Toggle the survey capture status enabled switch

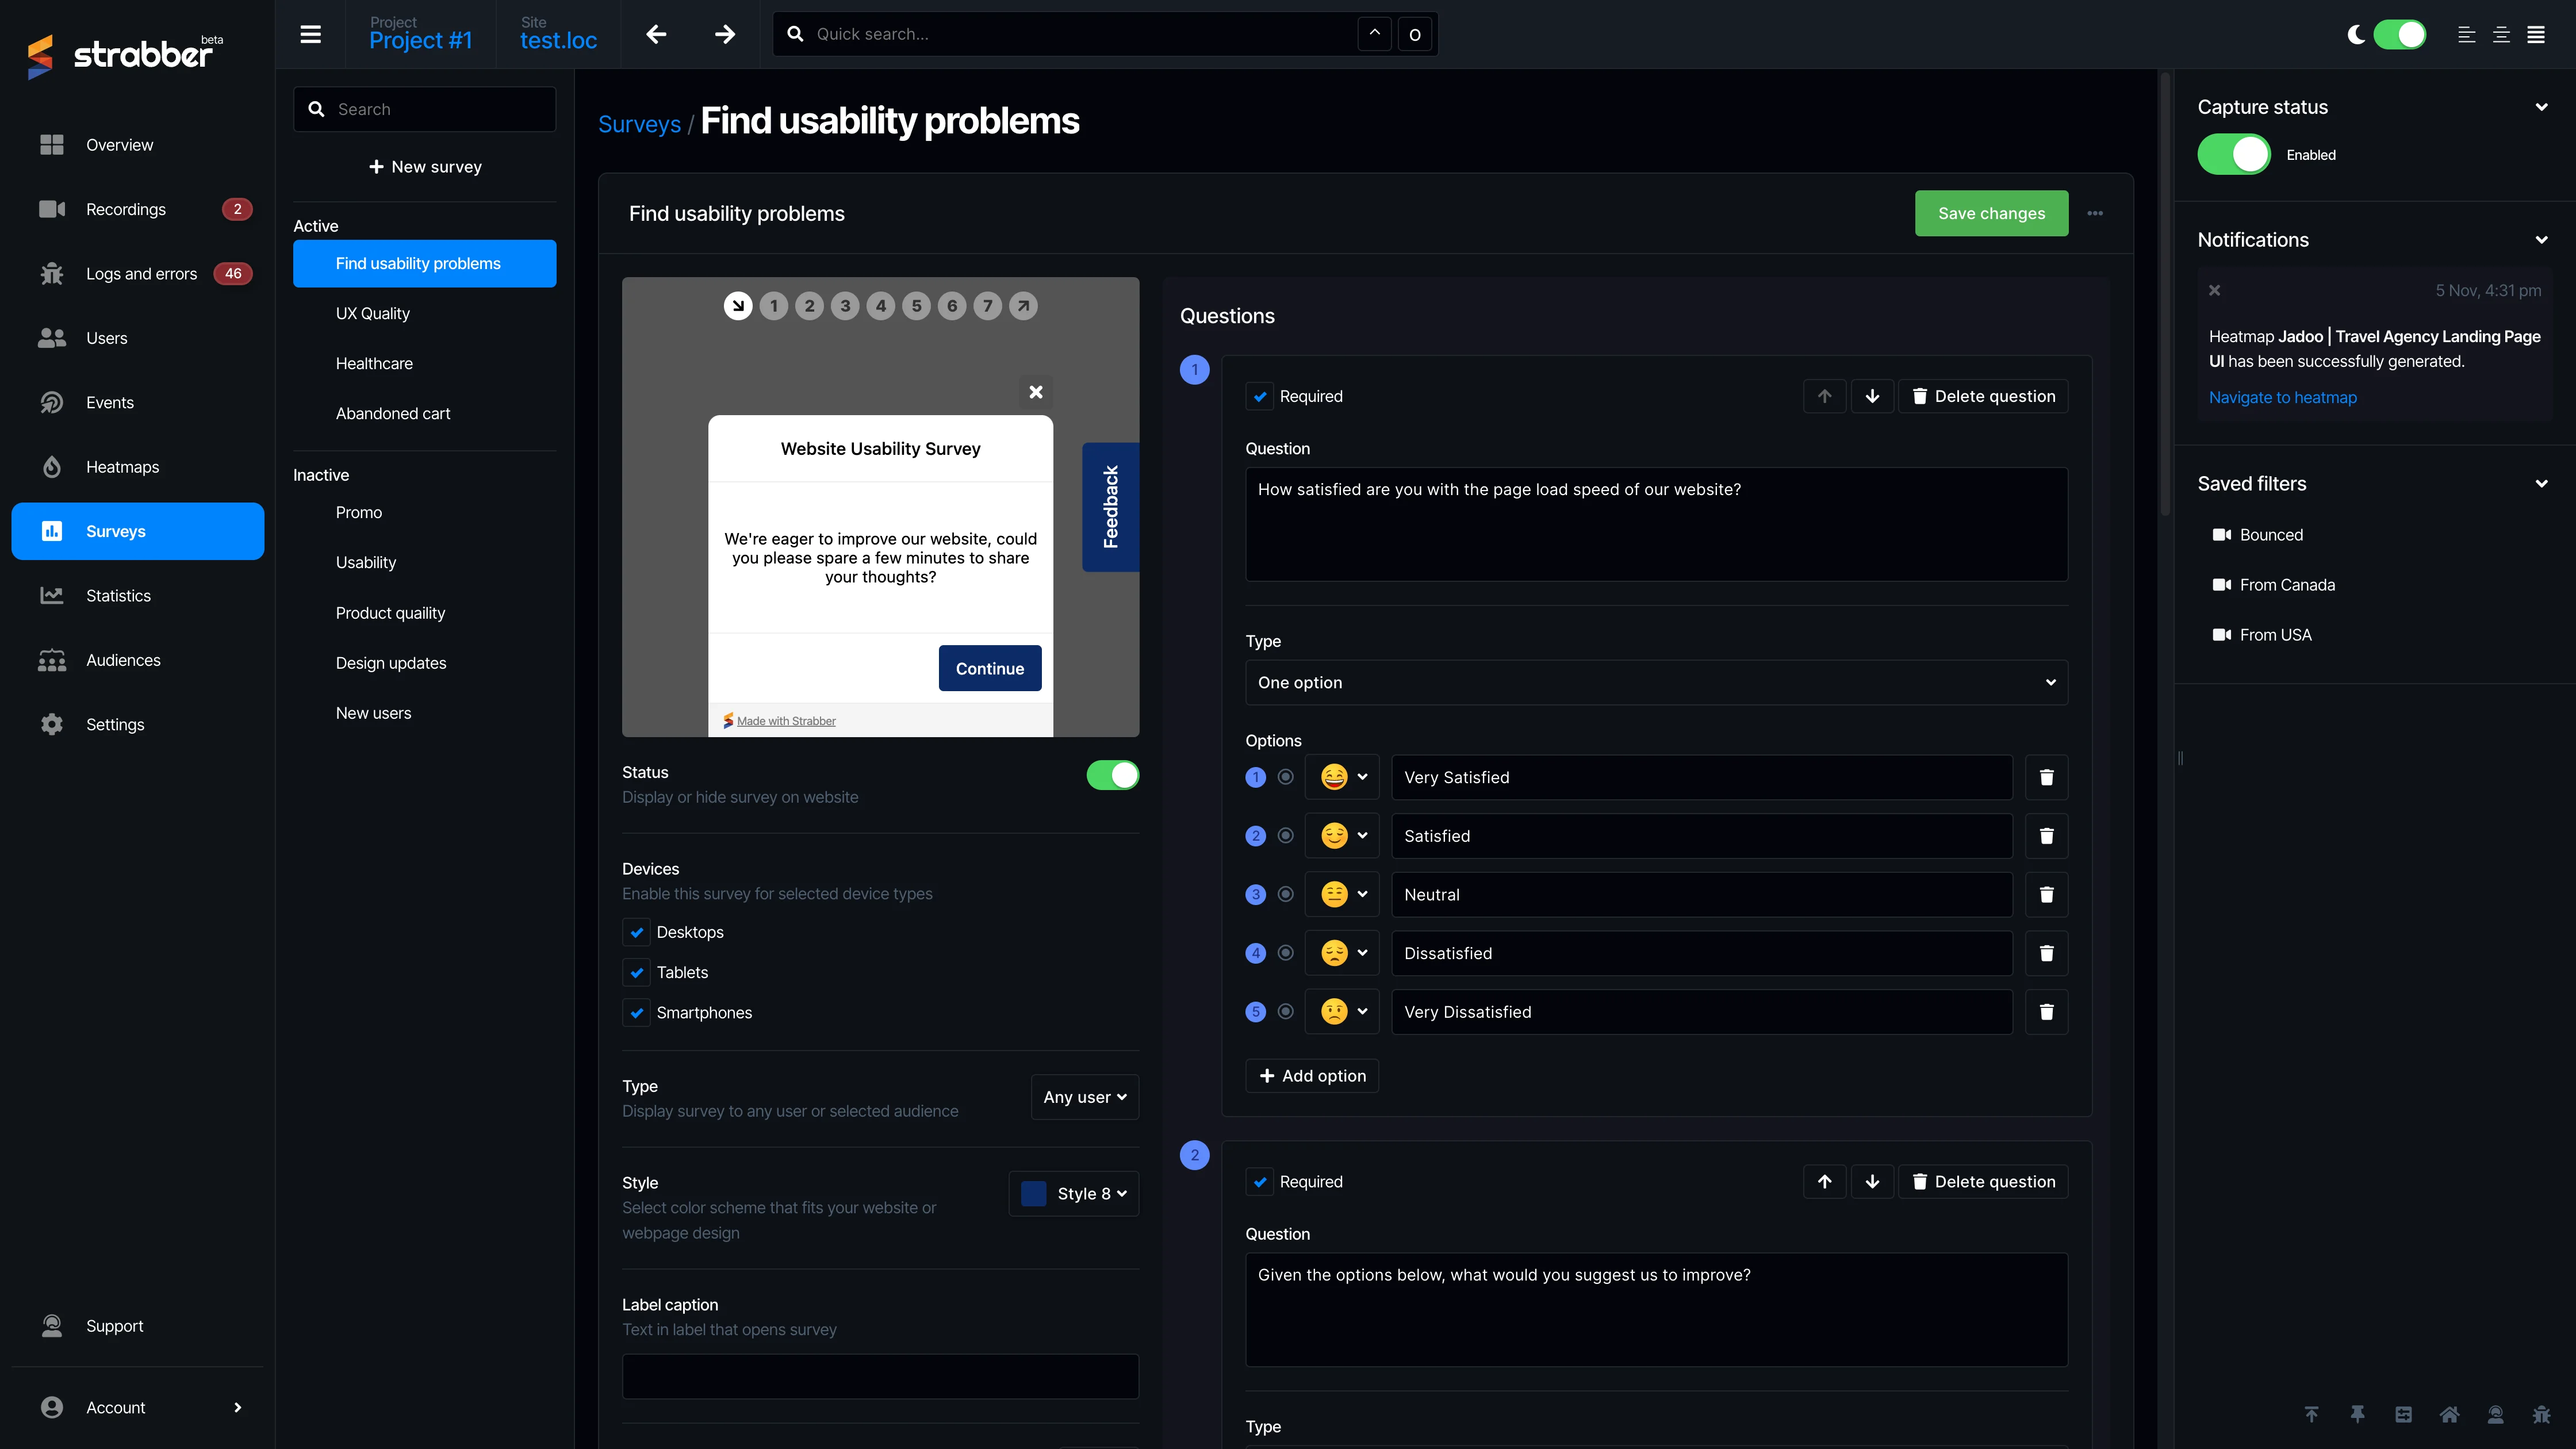[2234, 154]
